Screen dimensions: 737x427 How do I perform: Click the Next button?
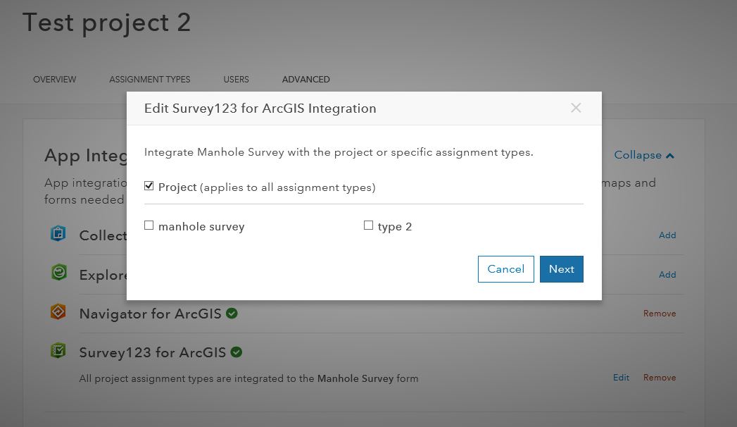(x=561, y=269)
